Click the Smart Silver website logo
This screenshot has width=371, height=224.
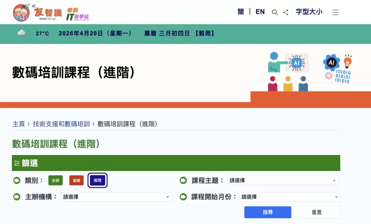tap(38, 12)
